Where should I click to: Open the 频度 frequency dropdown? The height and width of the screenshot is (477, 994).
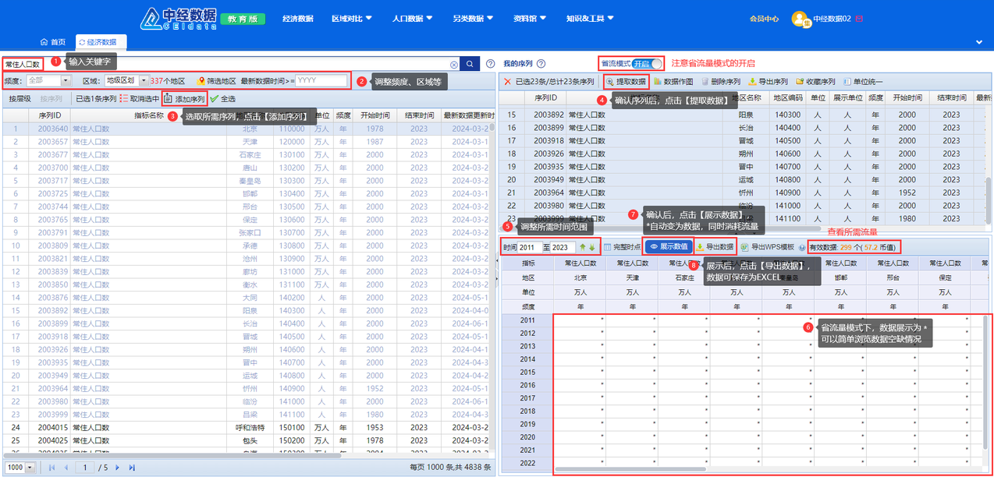[x=66, y=81]
